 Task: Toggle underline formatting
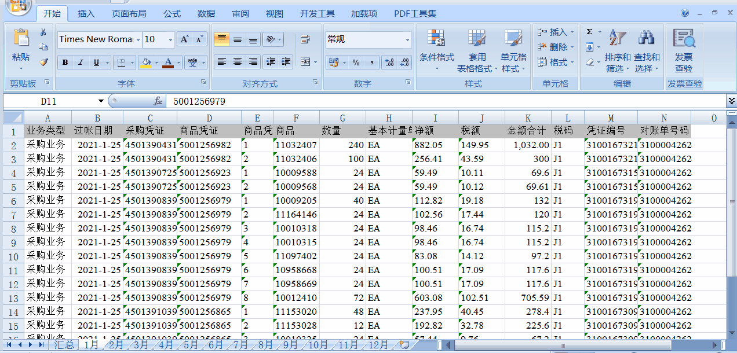point(96,62)
